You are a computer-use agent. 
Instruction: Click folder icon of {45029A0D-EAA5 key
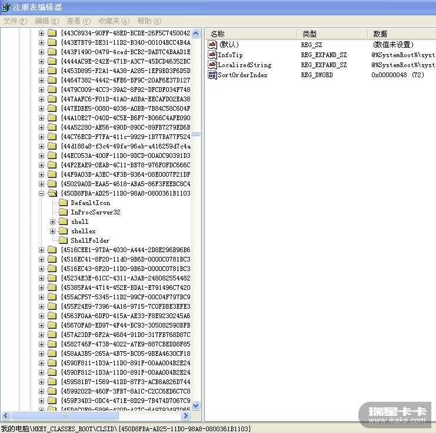(x=52, y=184)
